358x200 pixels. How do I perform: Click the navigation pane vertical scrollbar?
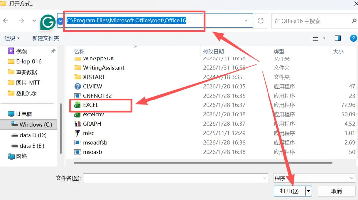click(61, 129)
